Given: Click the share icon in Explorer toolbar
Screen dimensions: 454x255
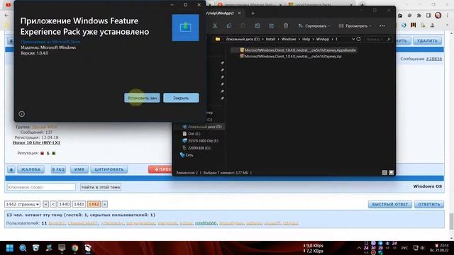Looking at the screenshot, I should tap(271, 25).
